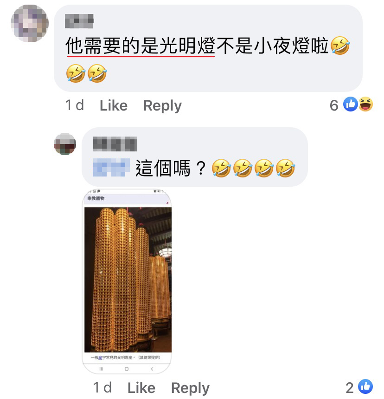Click the reply commenter's blurred name
Screen dimensions: 384x399
click(115, 144)
